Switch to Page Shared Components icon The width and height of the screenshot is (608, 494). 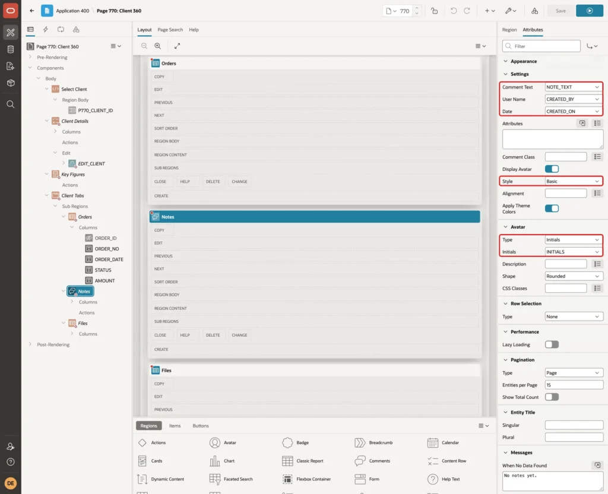76,30
